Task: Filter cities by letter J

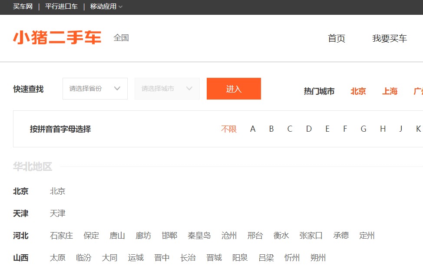Action: (401, 129)
